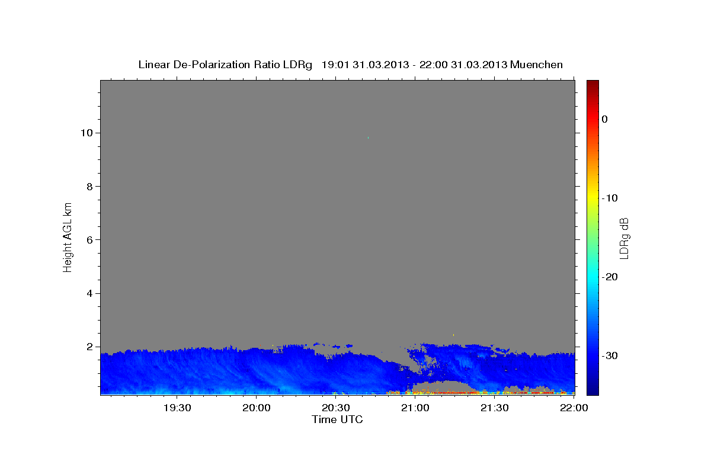Select the 21:00 time tick label
Image resolution: width=711 pixels, height=474 pixels.
[415, 408]
